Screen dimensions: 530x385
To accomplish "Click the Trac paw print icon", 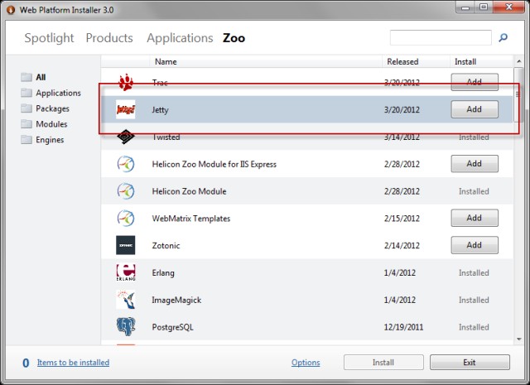I will point(126,83).
